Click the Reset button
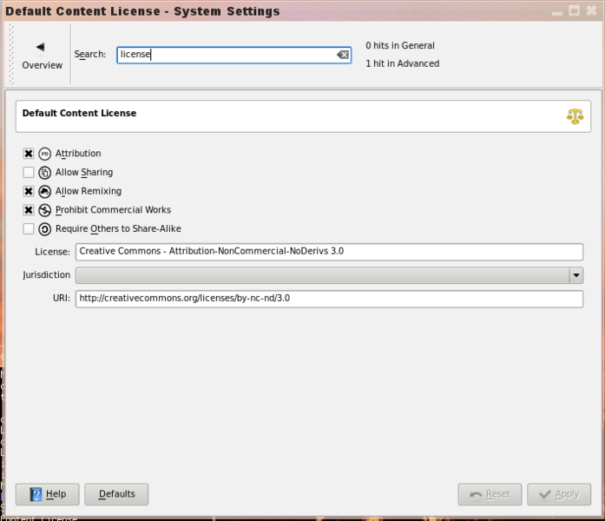Screen dimensions: 605x521 tap(490, 494)
